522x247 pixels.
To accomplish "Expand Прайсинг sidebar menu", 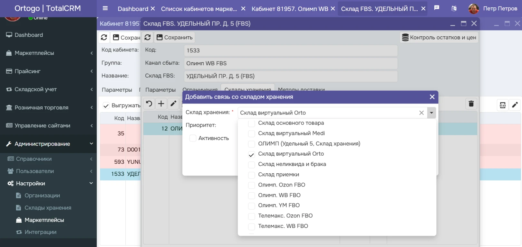I will [48, 71].
